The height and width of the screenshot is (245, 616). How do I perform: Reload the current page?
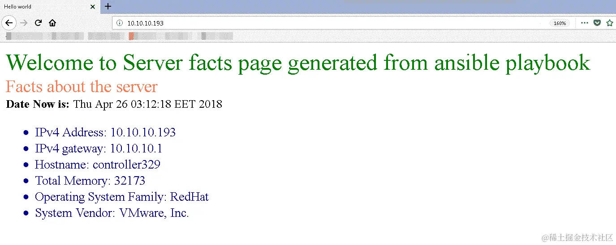click(x=39, y=23)
